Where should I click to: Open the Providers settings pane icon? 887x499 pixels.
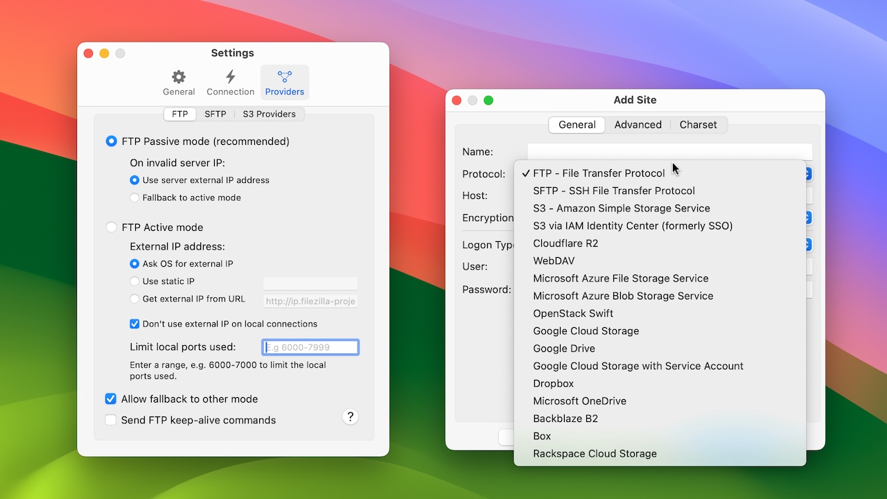285,82
